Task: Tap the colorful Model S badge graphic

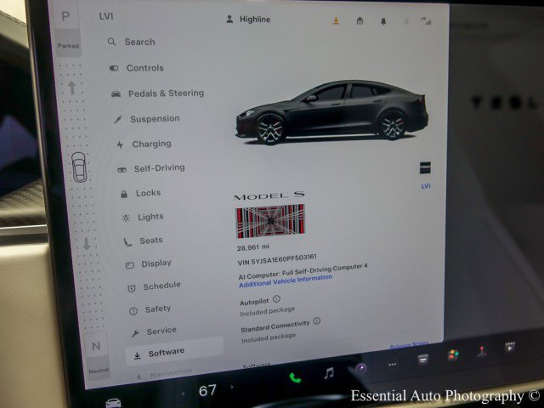Action: coord(270,221)
